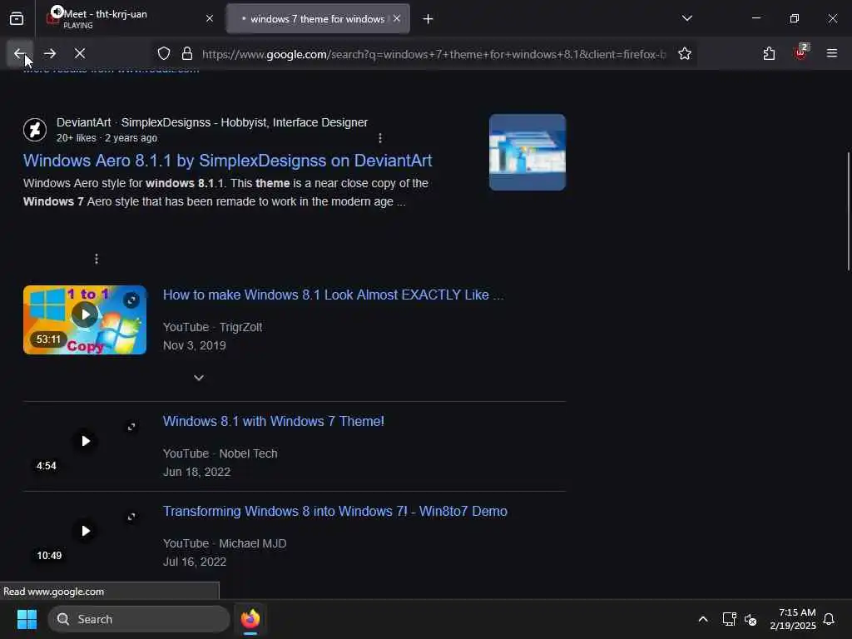
Task: Go forward using the forward arrow
Action: 50,53
